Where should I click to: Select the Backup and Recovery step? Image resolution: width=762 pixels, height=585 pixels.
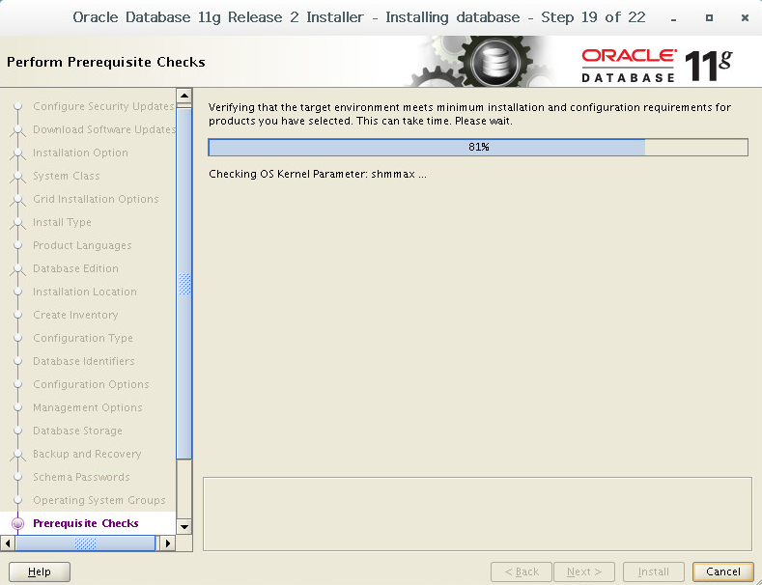coord(87,454)
